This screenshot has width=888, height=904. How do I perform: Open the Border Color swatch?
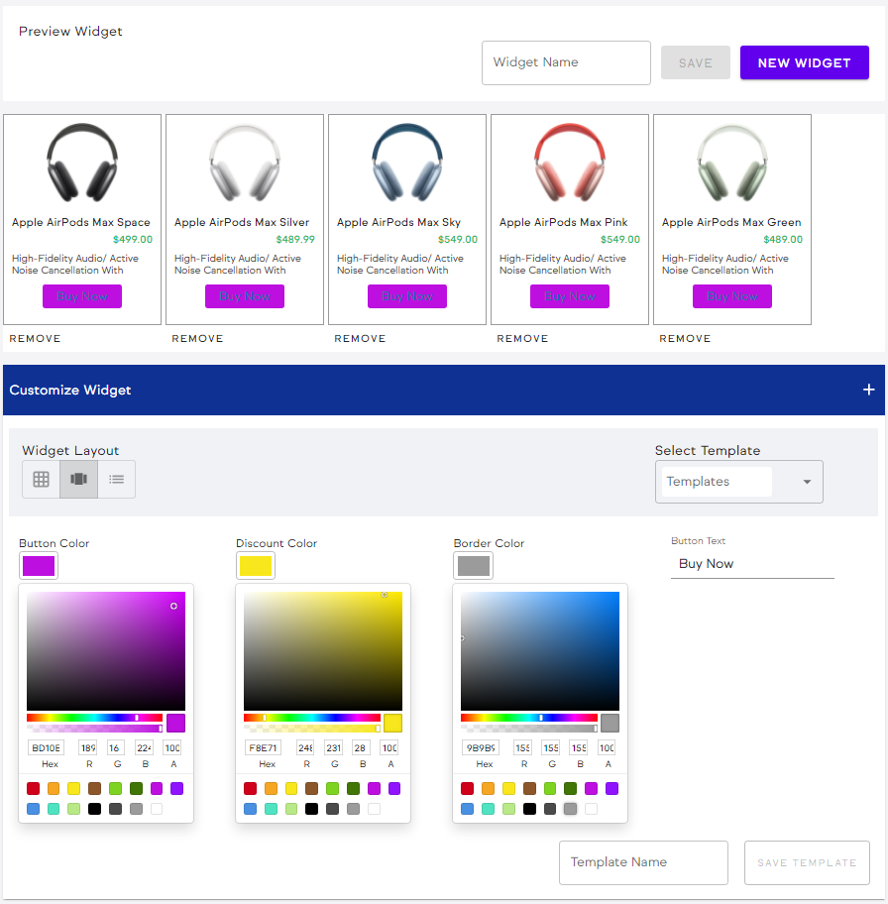click(473, 566)
